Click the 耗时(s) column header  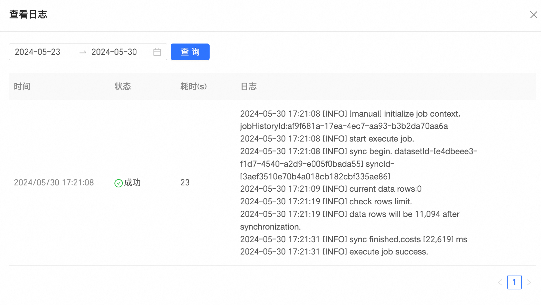coord(194,86)
